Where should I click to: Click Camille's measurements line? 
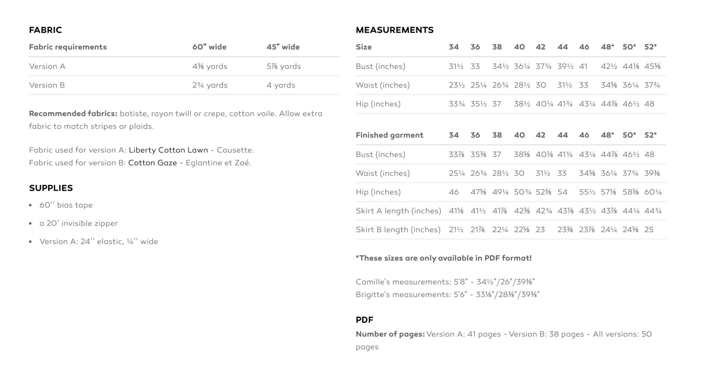pyautogui.click(x=445, y=282)
